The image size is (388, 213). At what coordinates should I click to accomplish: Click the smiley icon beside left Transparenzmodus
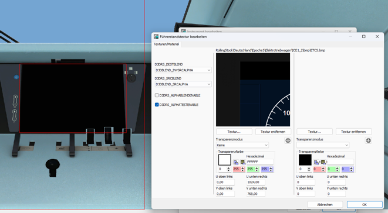(288, 140)
